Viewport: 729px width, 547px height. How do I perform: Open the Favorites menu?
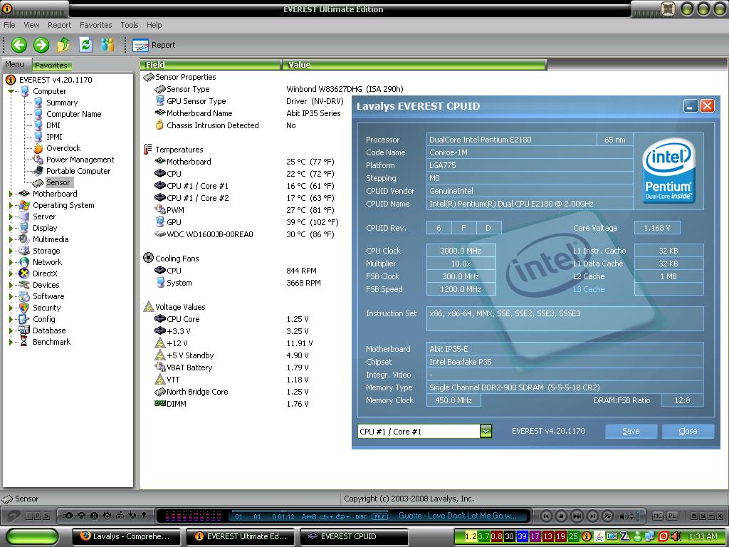(96, 25)
